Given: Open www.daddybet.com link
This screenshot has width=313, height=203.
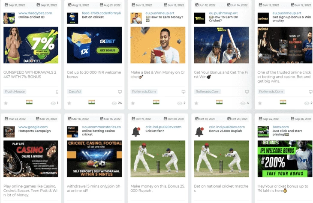Looking at the screenshot, I should [35, 13].
